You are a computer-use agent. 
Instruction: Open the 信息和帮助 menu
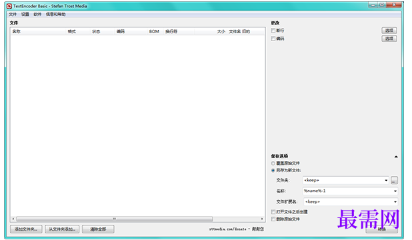click(x=56, y=14)
